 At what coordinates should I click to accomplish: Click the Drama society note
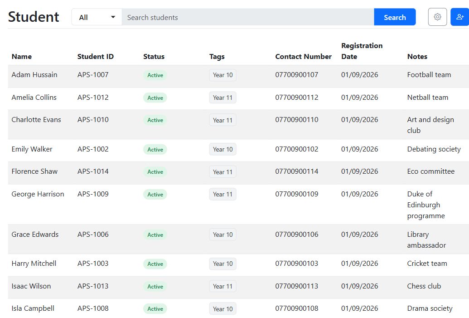pos(430,308)
